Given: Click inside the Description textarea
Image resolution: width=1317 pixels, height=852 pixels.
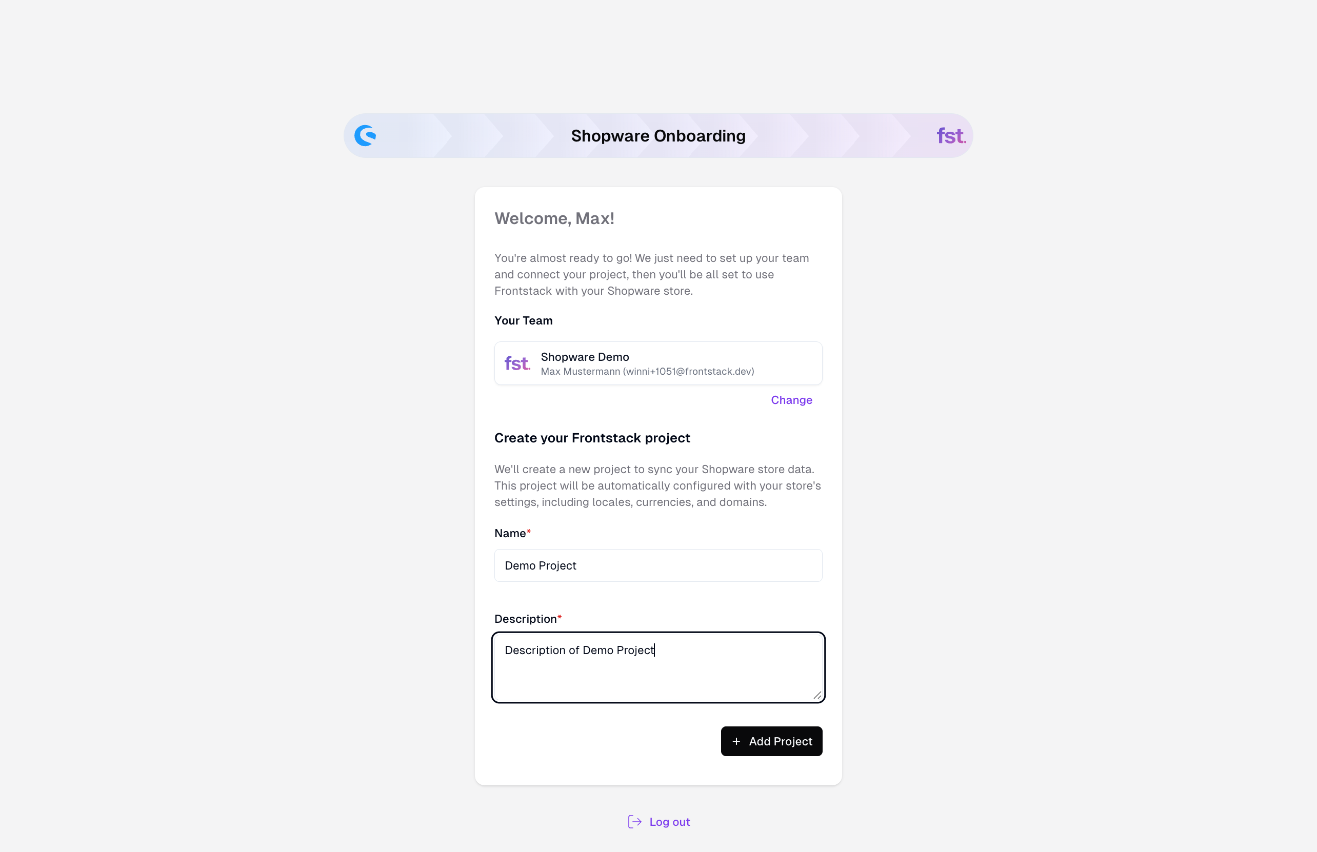Looking at the screenshot, I should click(x=658, y=672).
